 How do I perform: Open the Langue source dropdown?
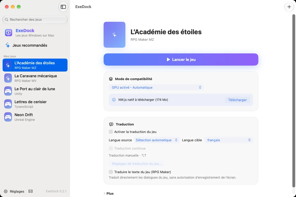click(x=157, y=140)
